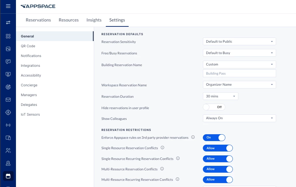Open Workspace Reservation Name dropdown

[239, 85]
